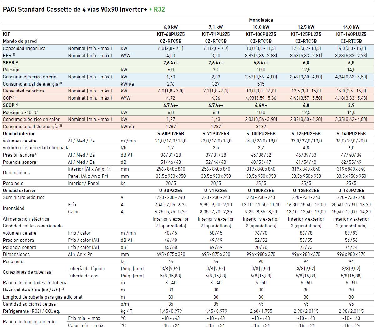This screenshot has height=328, width=377.
Task: Click the title 'PACi Standard Cassette de 4 vías 90x90 Inverter+'
Action: pyautogui.click(x=75, y=9)
